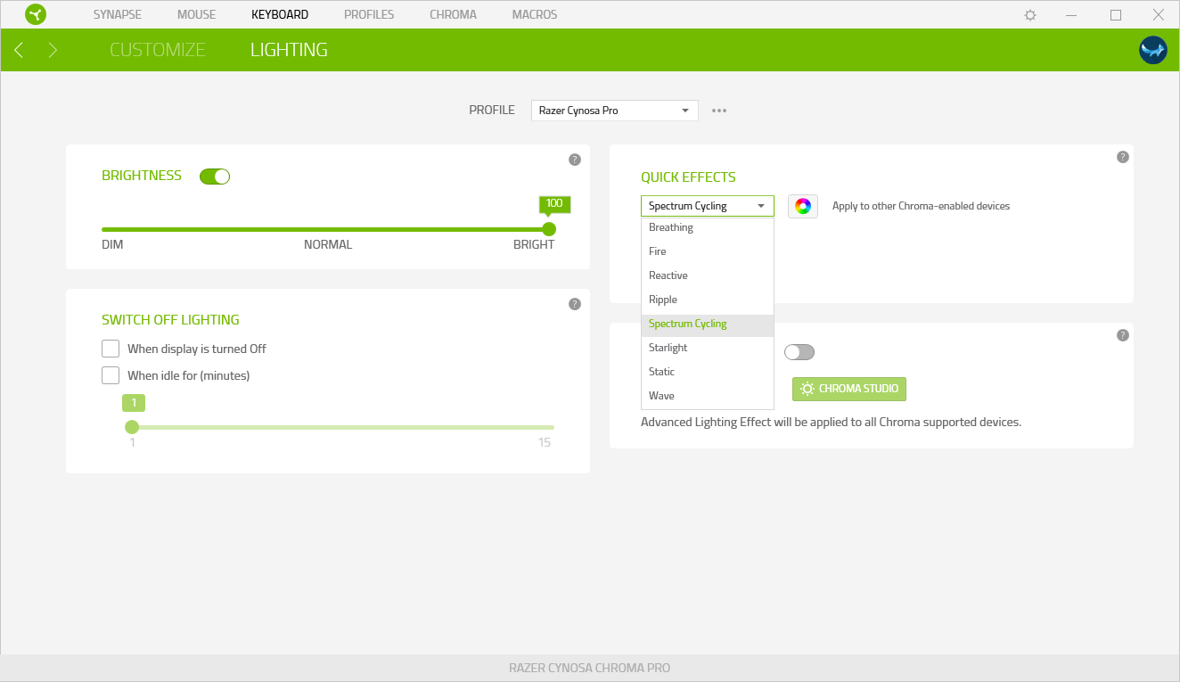Click the BRIGHT brightness label

coord(534,244)
